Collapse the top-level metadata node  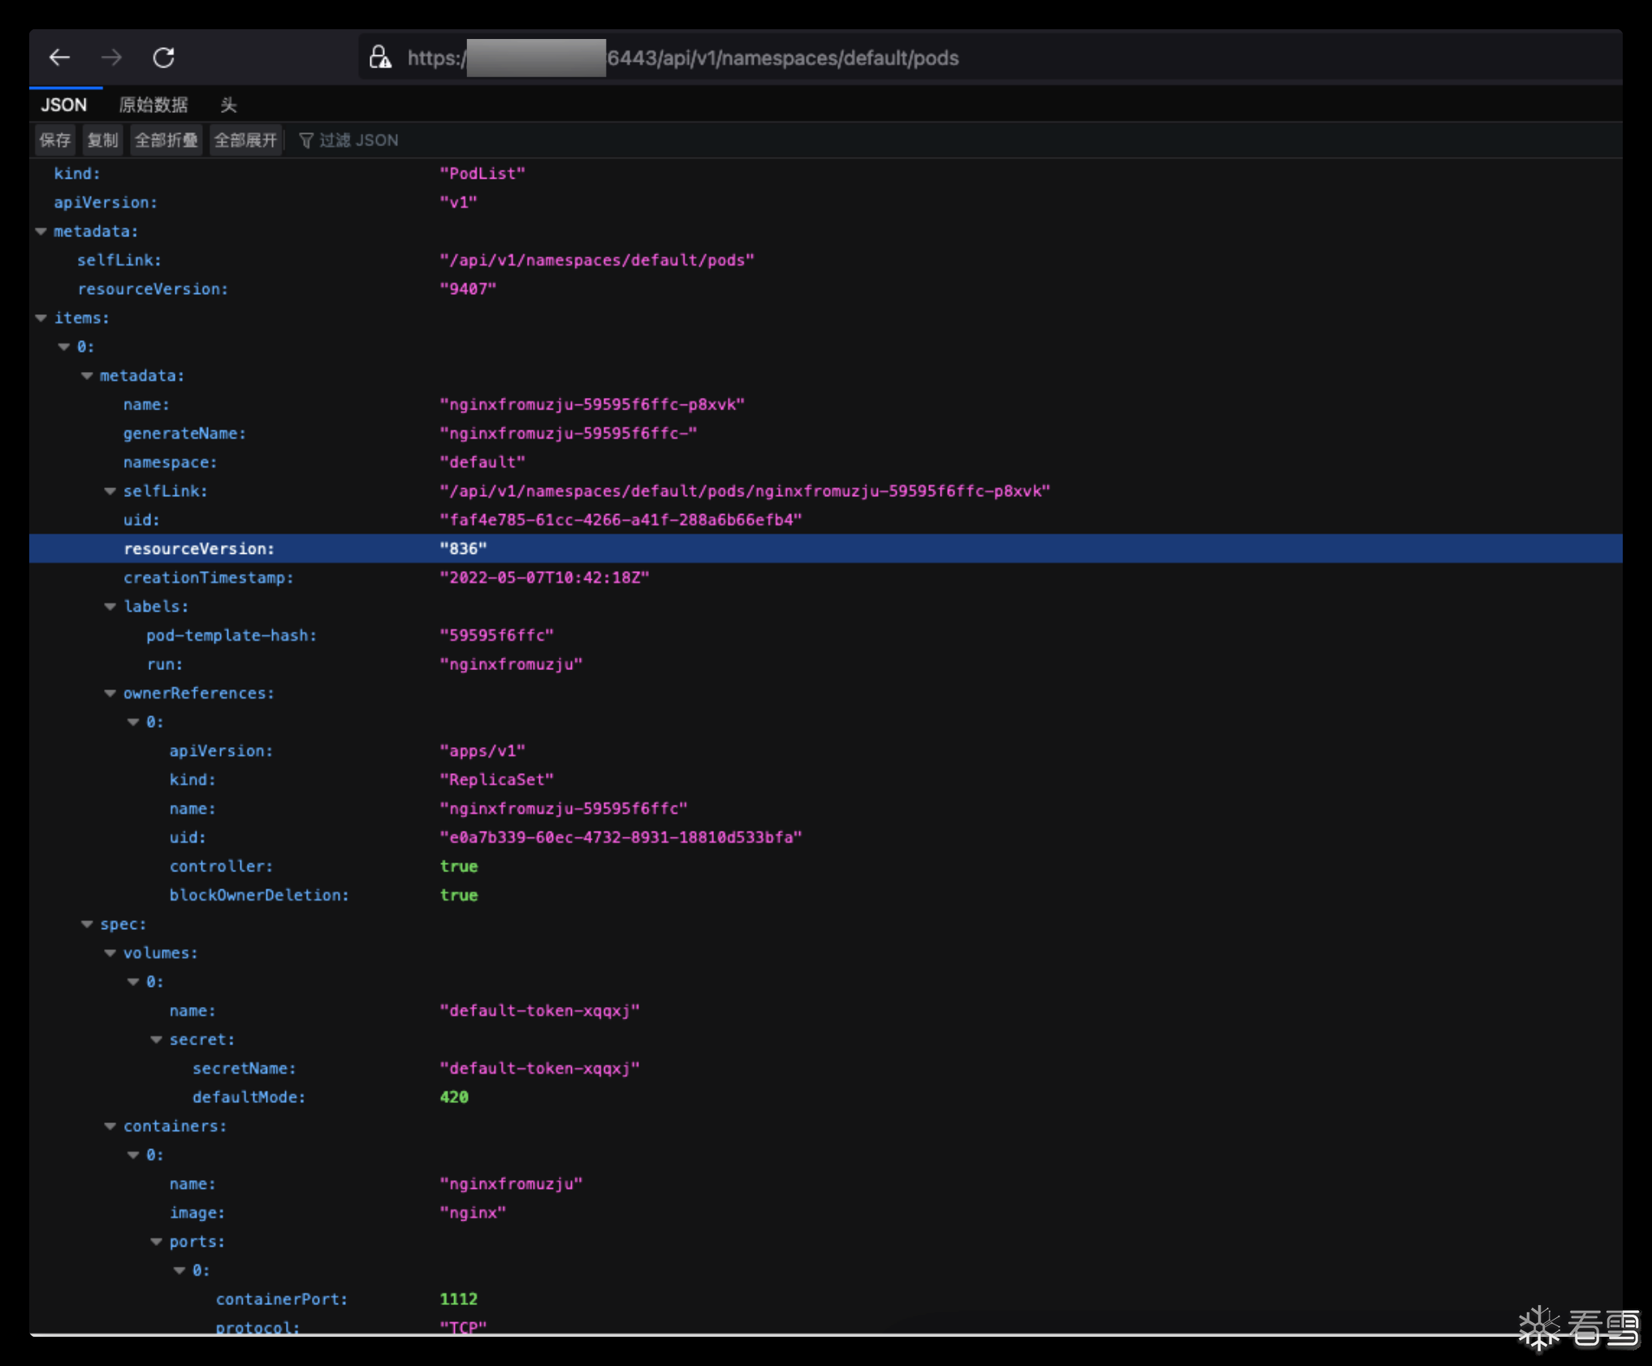click(x=41, y=231)
